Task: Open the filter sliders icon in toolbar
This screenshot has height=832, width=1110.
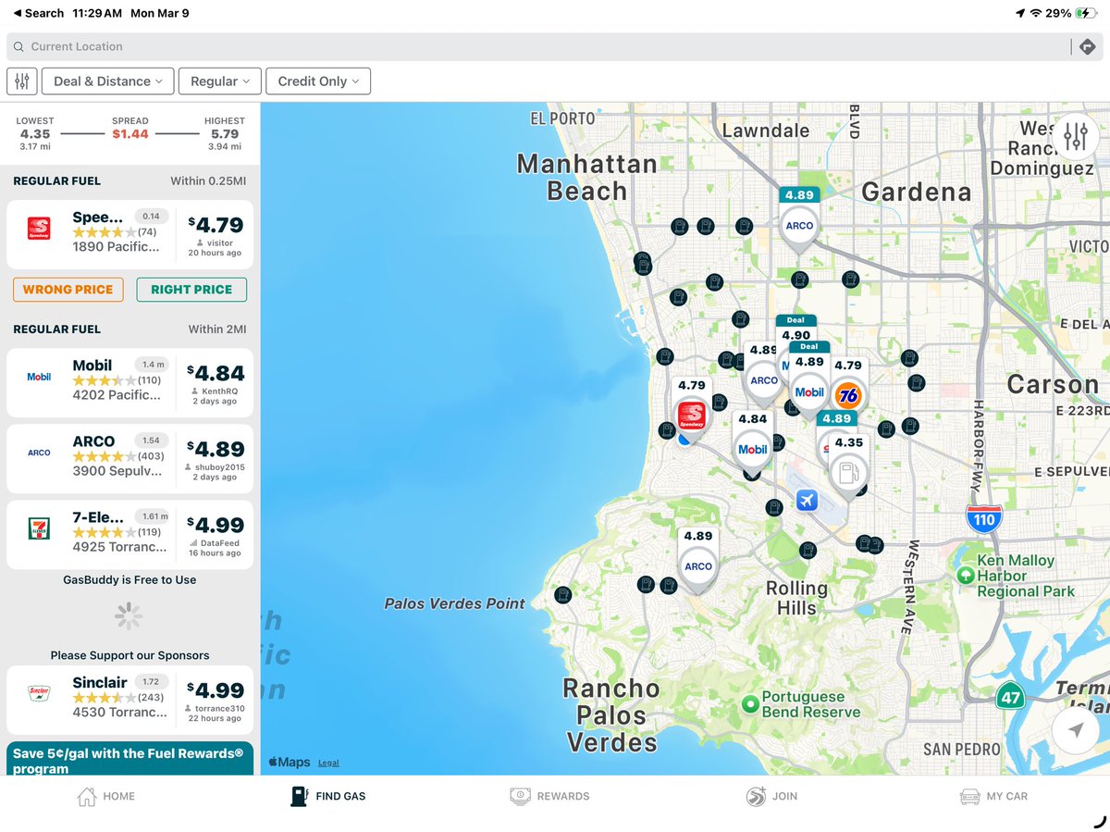Action: (21, 81)
